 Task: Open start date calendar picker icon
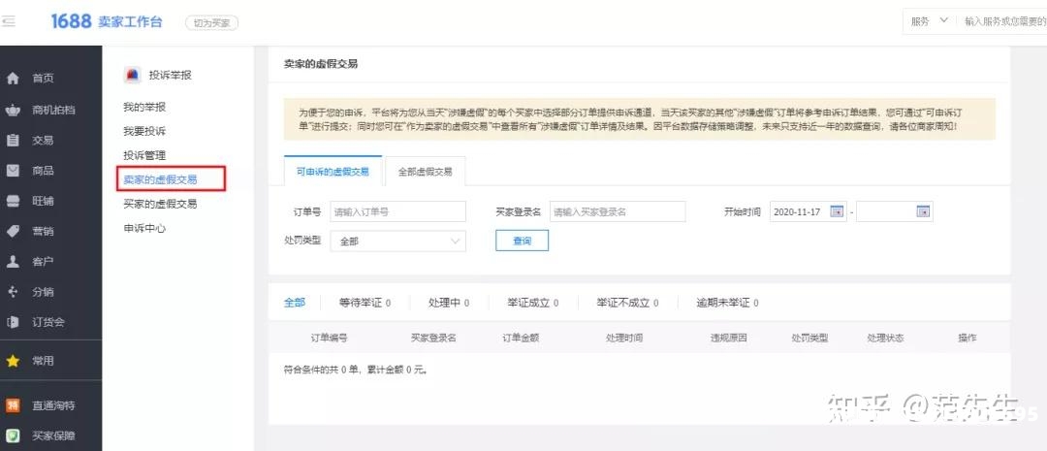pyautogui.click(x=837, y=212)
